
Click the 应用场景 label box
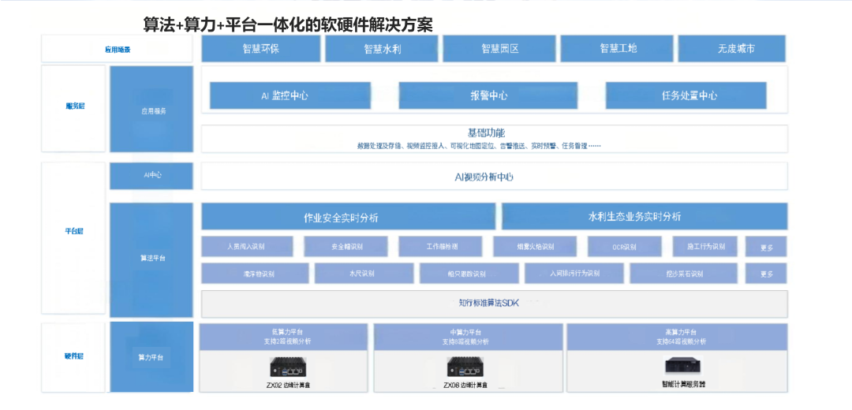pos(117,49)
